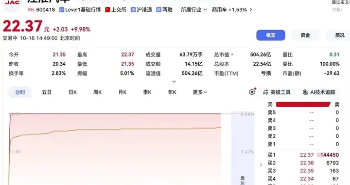Click the 振幅 value 5.01%

127,74
